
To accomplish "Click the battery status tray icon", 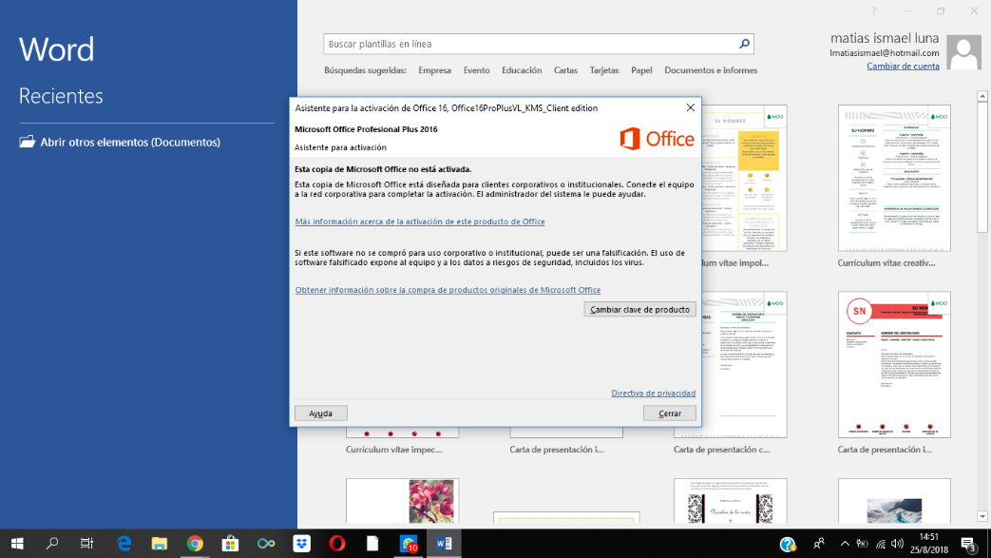I will click(x=862, y=544).
